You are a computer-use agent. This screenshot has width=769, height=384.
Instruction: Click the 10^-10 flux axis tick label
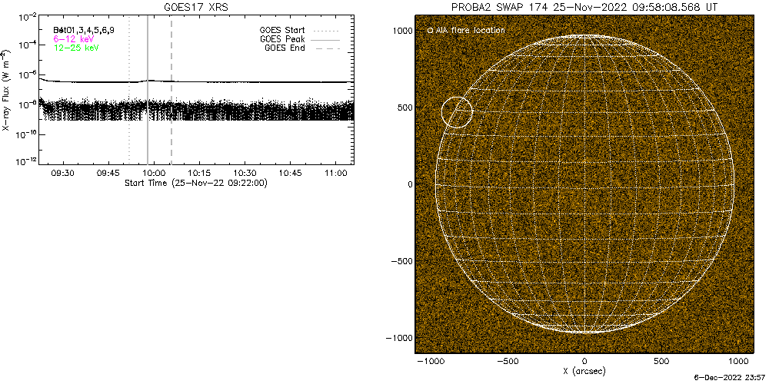[25, 133]
